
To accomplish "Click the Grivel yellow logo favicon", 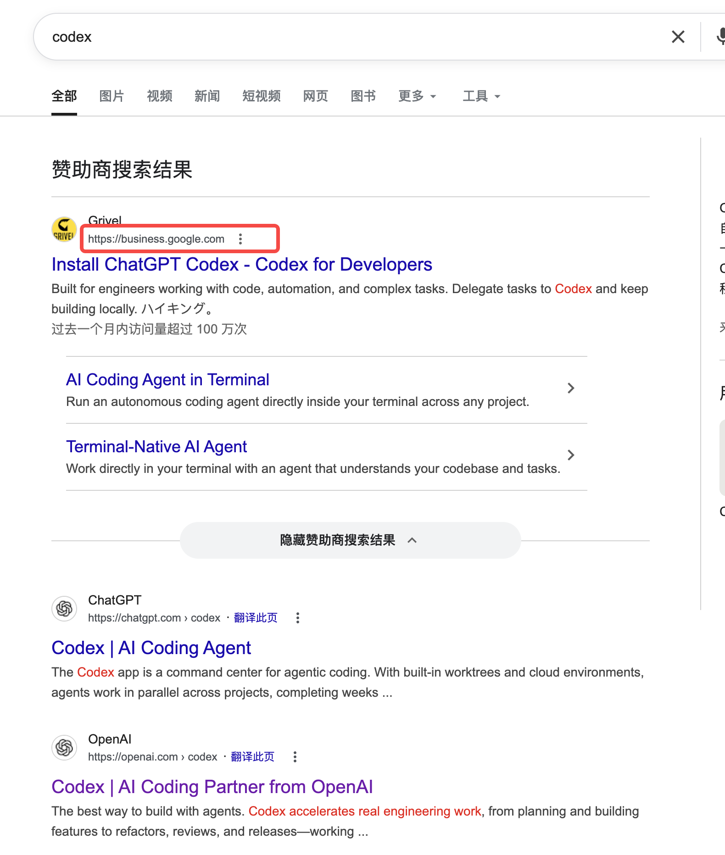I will (x=64, y=229).
